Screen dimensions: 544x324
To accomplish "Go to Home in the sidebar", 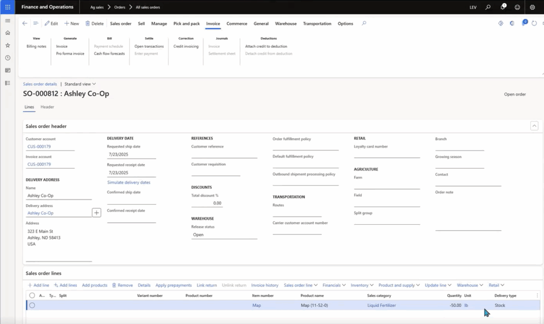I will coord(7,33).
